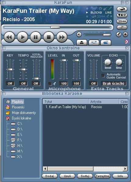Open Moje dokumenty in the tree
Screen dimensions: 131x182
pyautogui.click(x=24, y=113)
